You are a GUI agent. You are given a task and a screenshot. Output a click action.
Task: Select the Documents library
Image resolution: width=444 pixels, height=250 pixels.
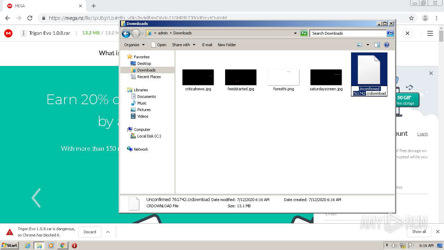coord(146,97)
